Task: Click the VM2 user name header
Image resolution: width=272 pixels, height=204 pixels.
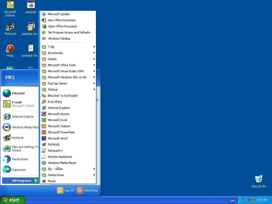Action: point(10,78)
